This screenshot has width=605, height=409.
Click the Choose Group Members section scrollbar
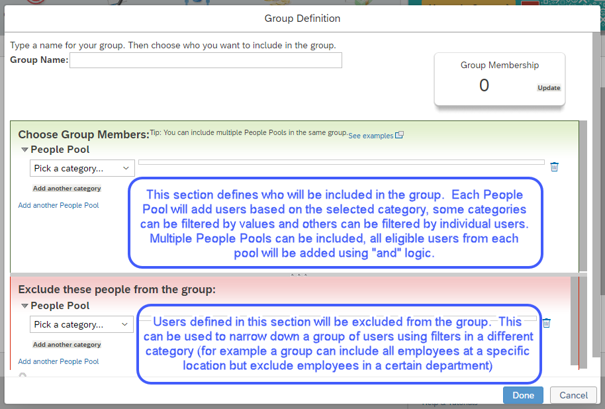[583, 196]
